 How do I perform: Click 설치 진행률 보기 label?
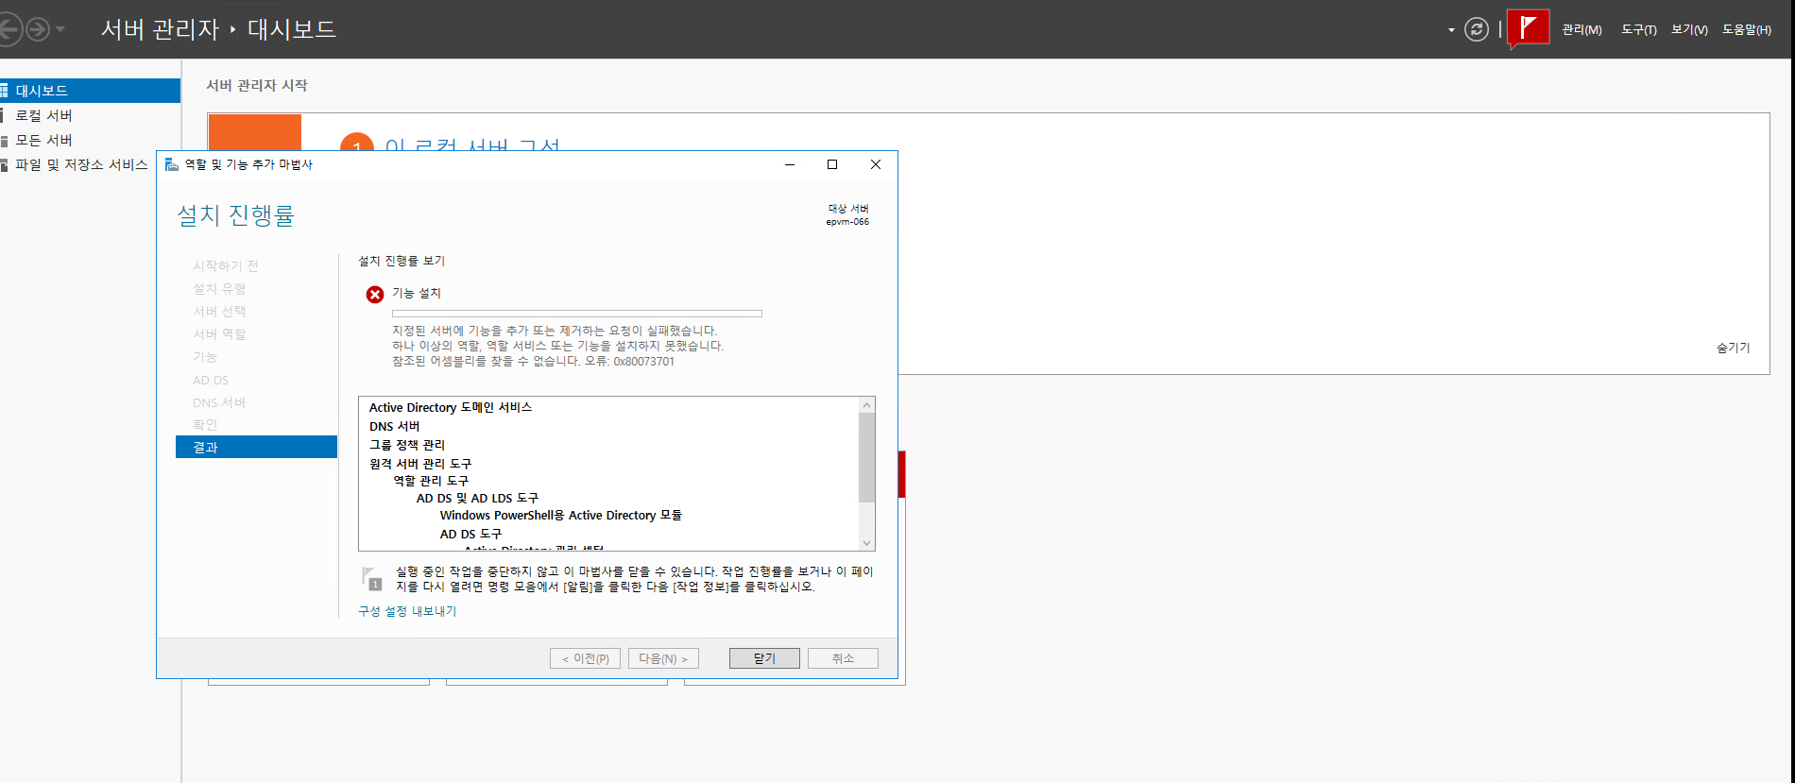point(402,261)
